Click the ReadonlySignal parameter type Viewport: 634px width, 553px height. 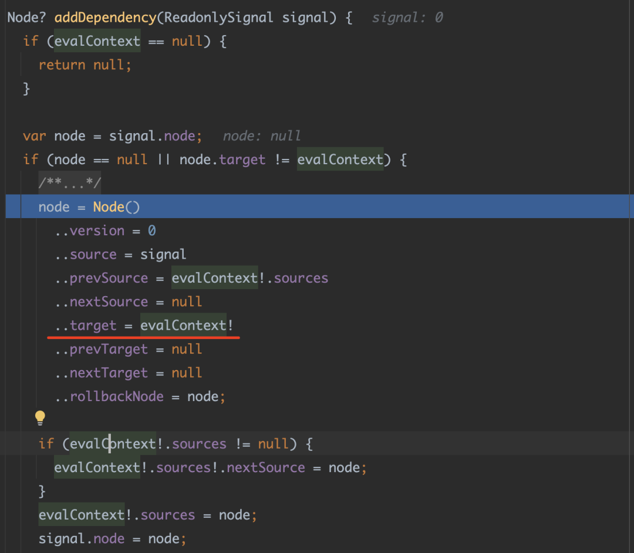click(x=218, y=18)
